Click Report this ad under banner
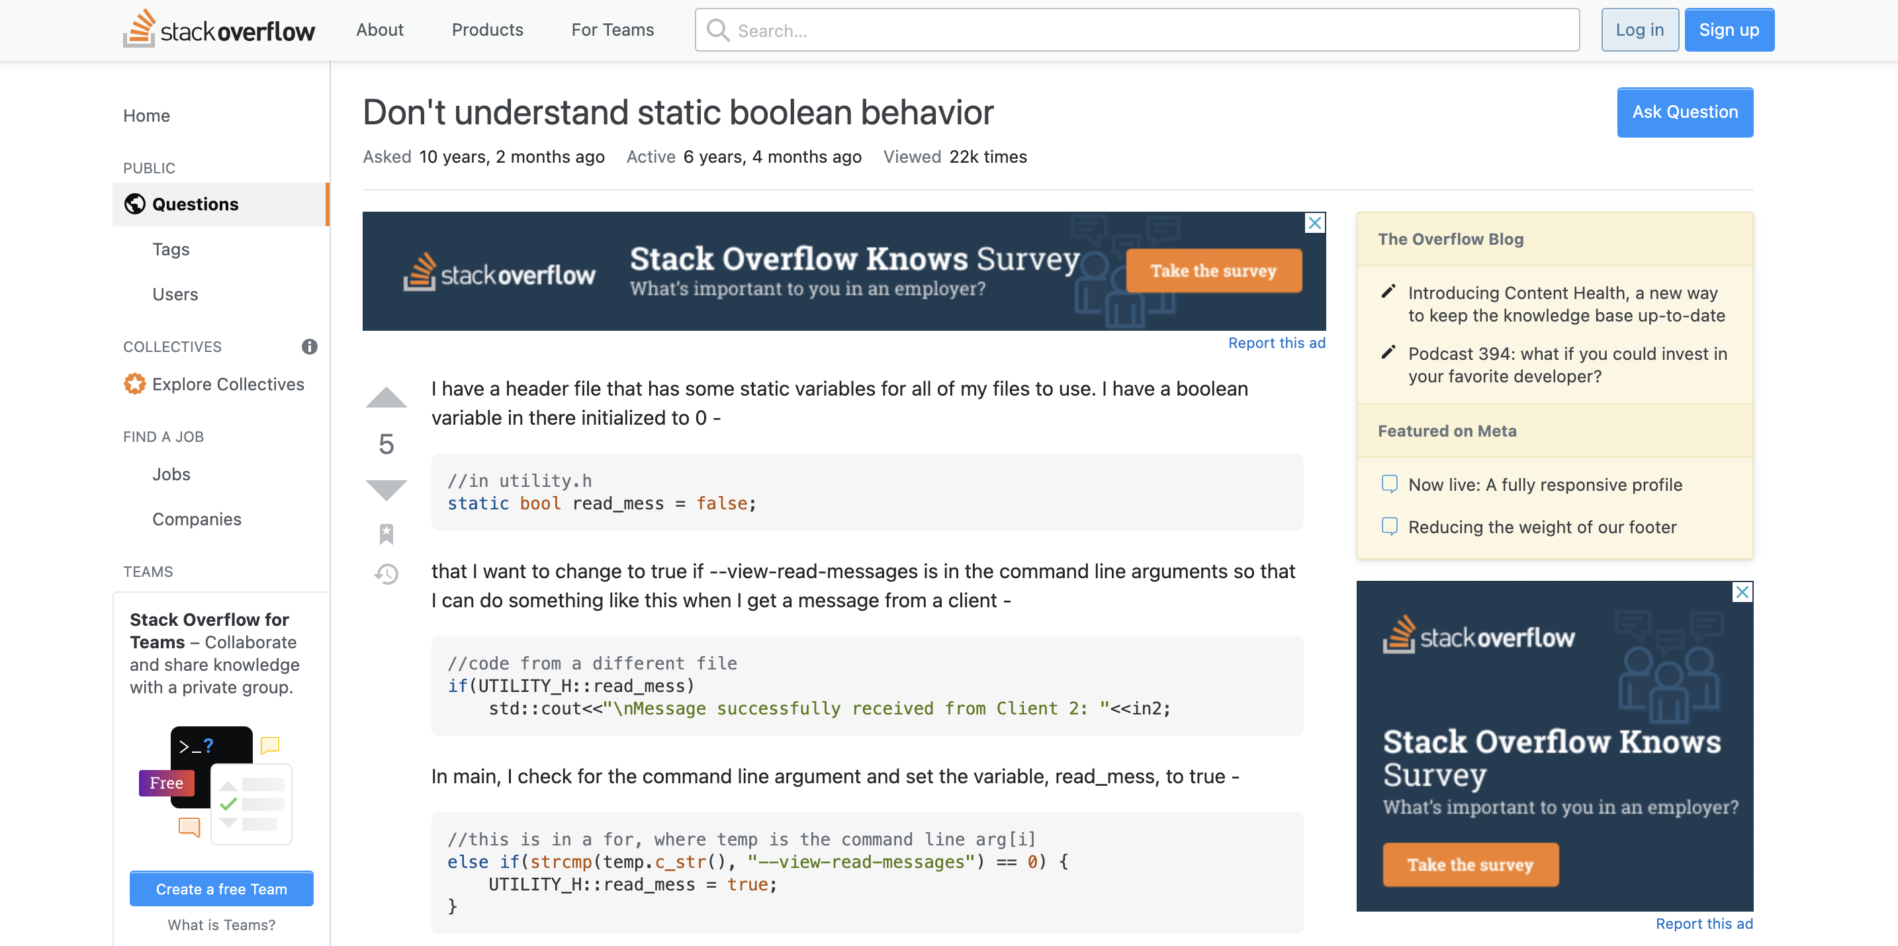Viewport: 1898px width, 946px height. 1276,343
